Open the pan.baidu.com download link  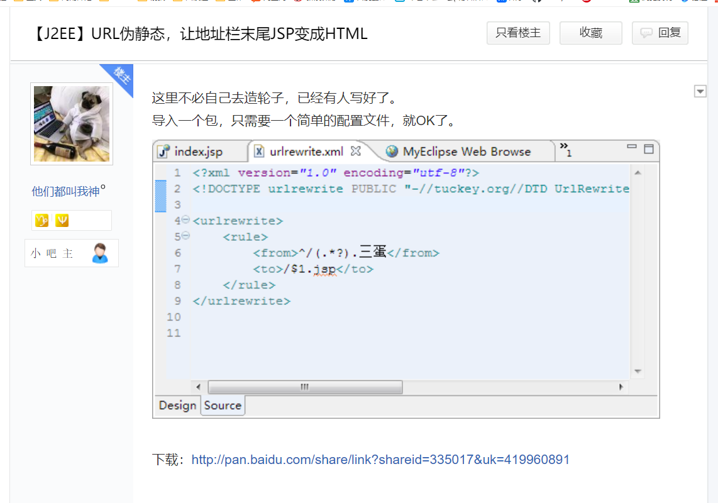380,460
